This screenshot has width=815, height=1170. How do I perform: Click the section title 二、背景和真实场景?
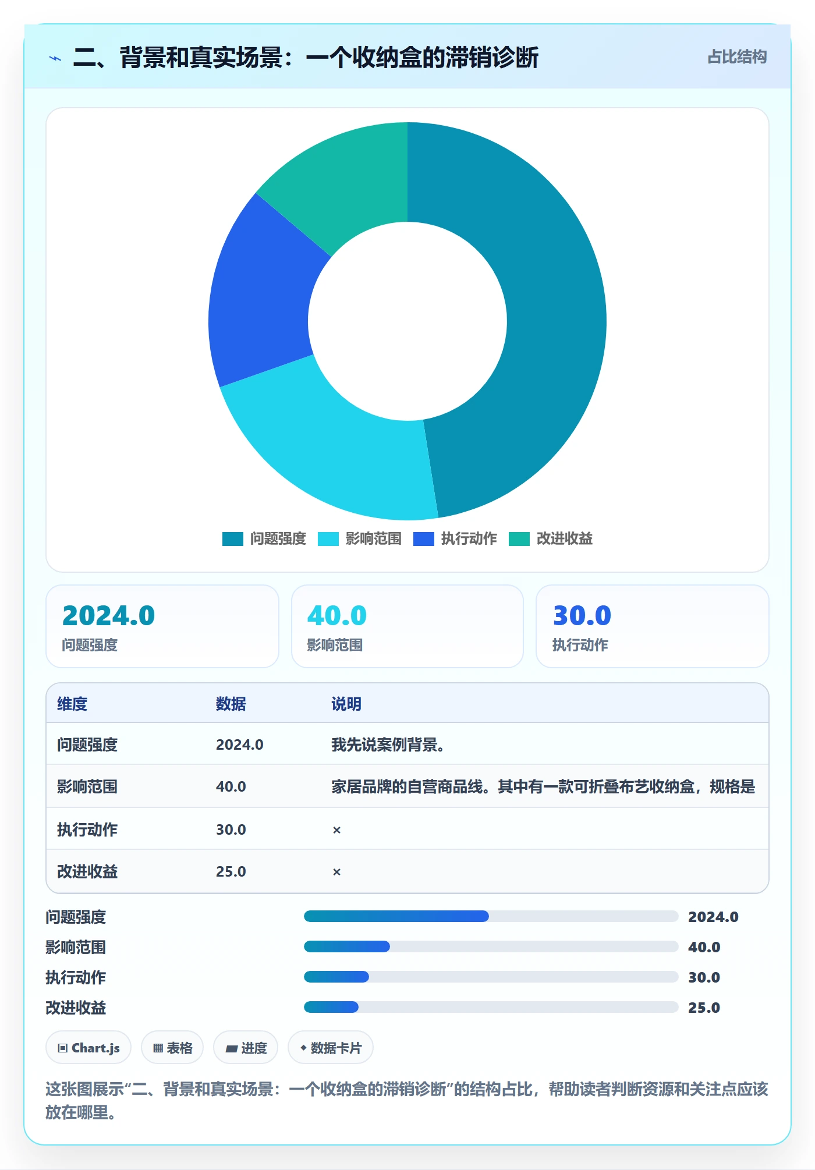(x=306, y=58)
